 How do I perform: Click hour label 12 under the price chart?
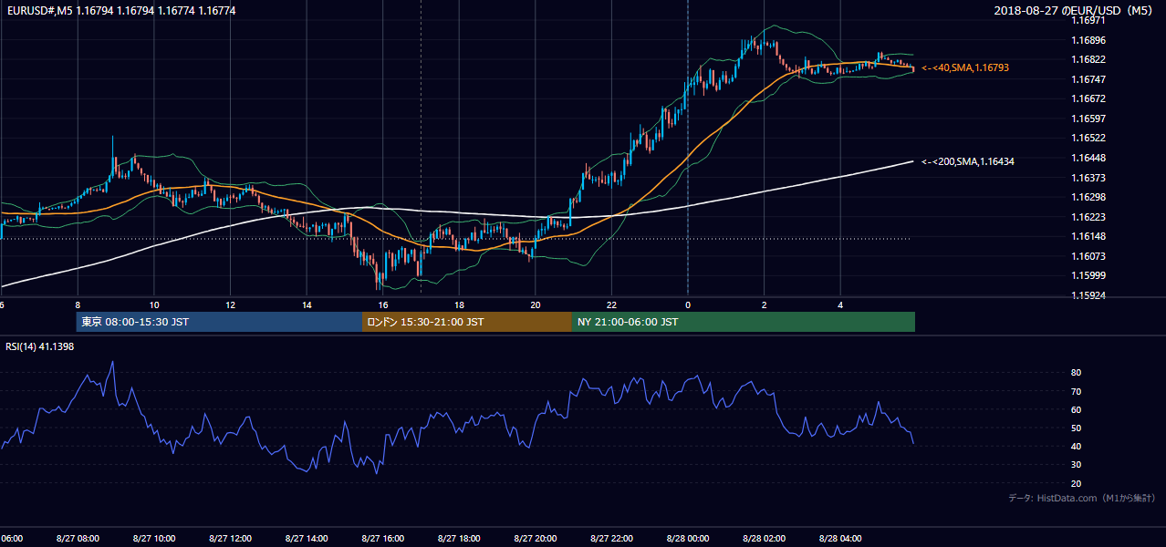coord(230,305)
